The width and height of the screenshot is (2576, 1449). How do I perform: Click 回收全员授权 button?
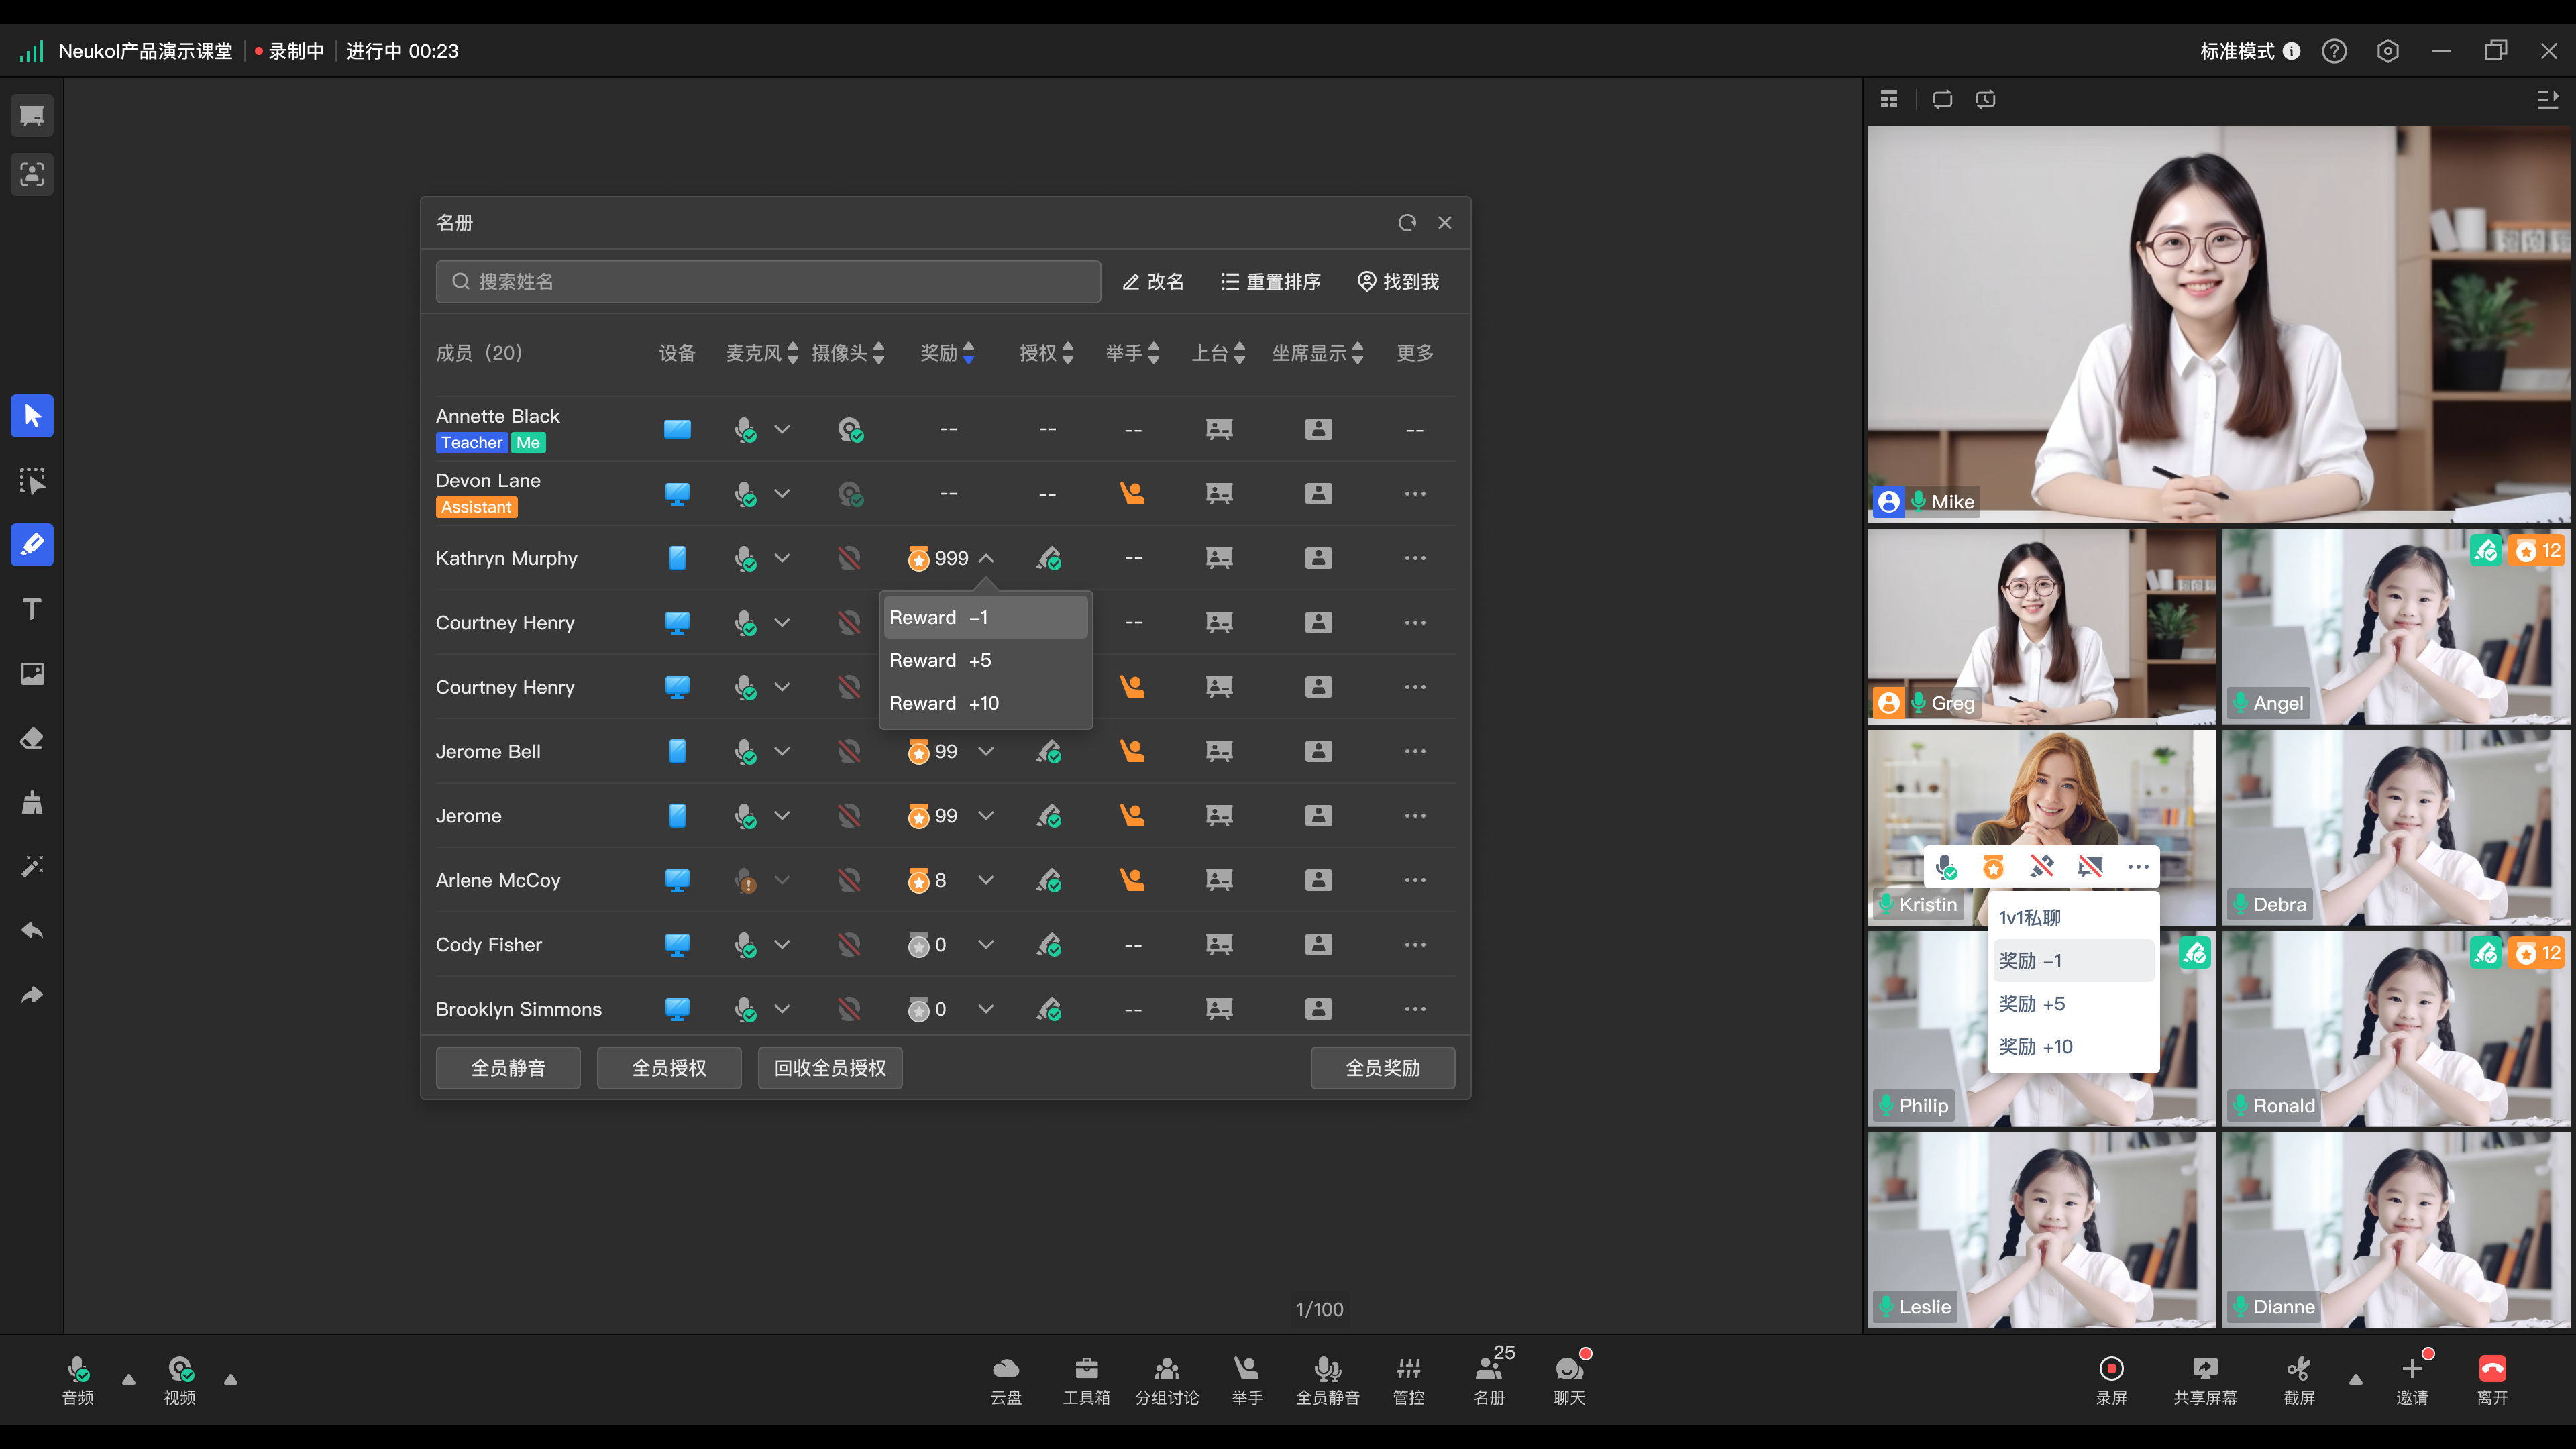830,1068
